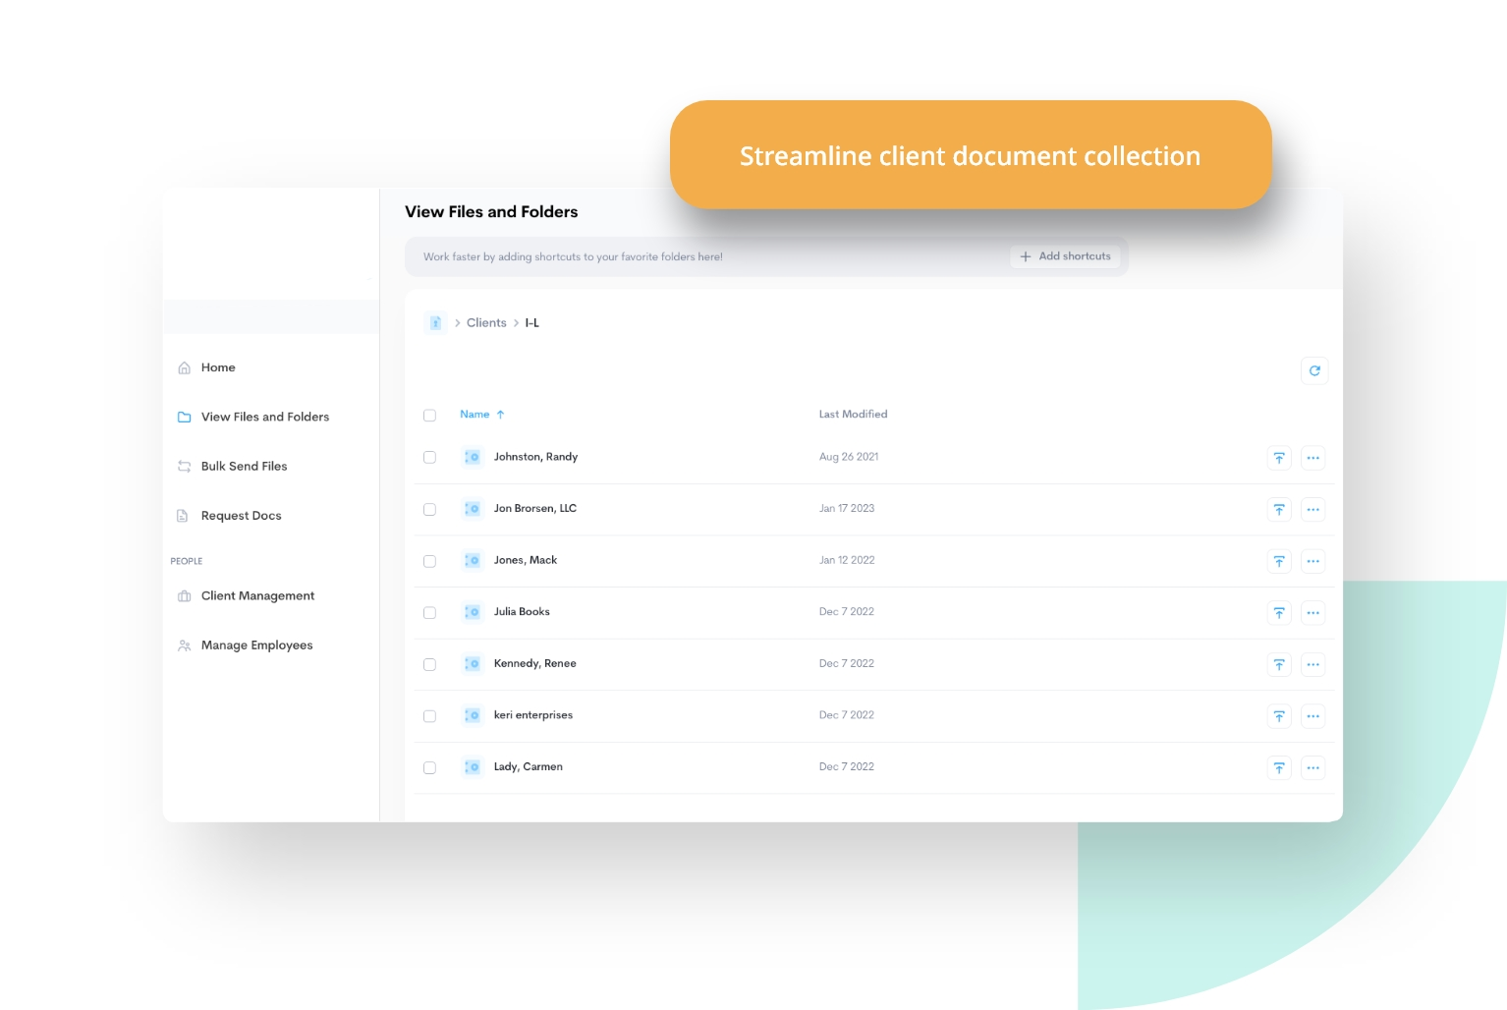Viewport: 1507px width, 1010px height.
Task: Click the upload icon for Julia Books
Action: 1279,612
